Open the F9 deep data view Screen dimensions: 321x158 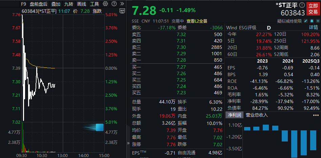[x=23, y=4]
